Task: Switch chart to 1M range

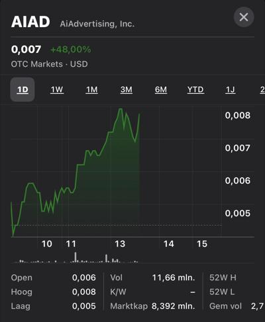Action: pos(91,89)
